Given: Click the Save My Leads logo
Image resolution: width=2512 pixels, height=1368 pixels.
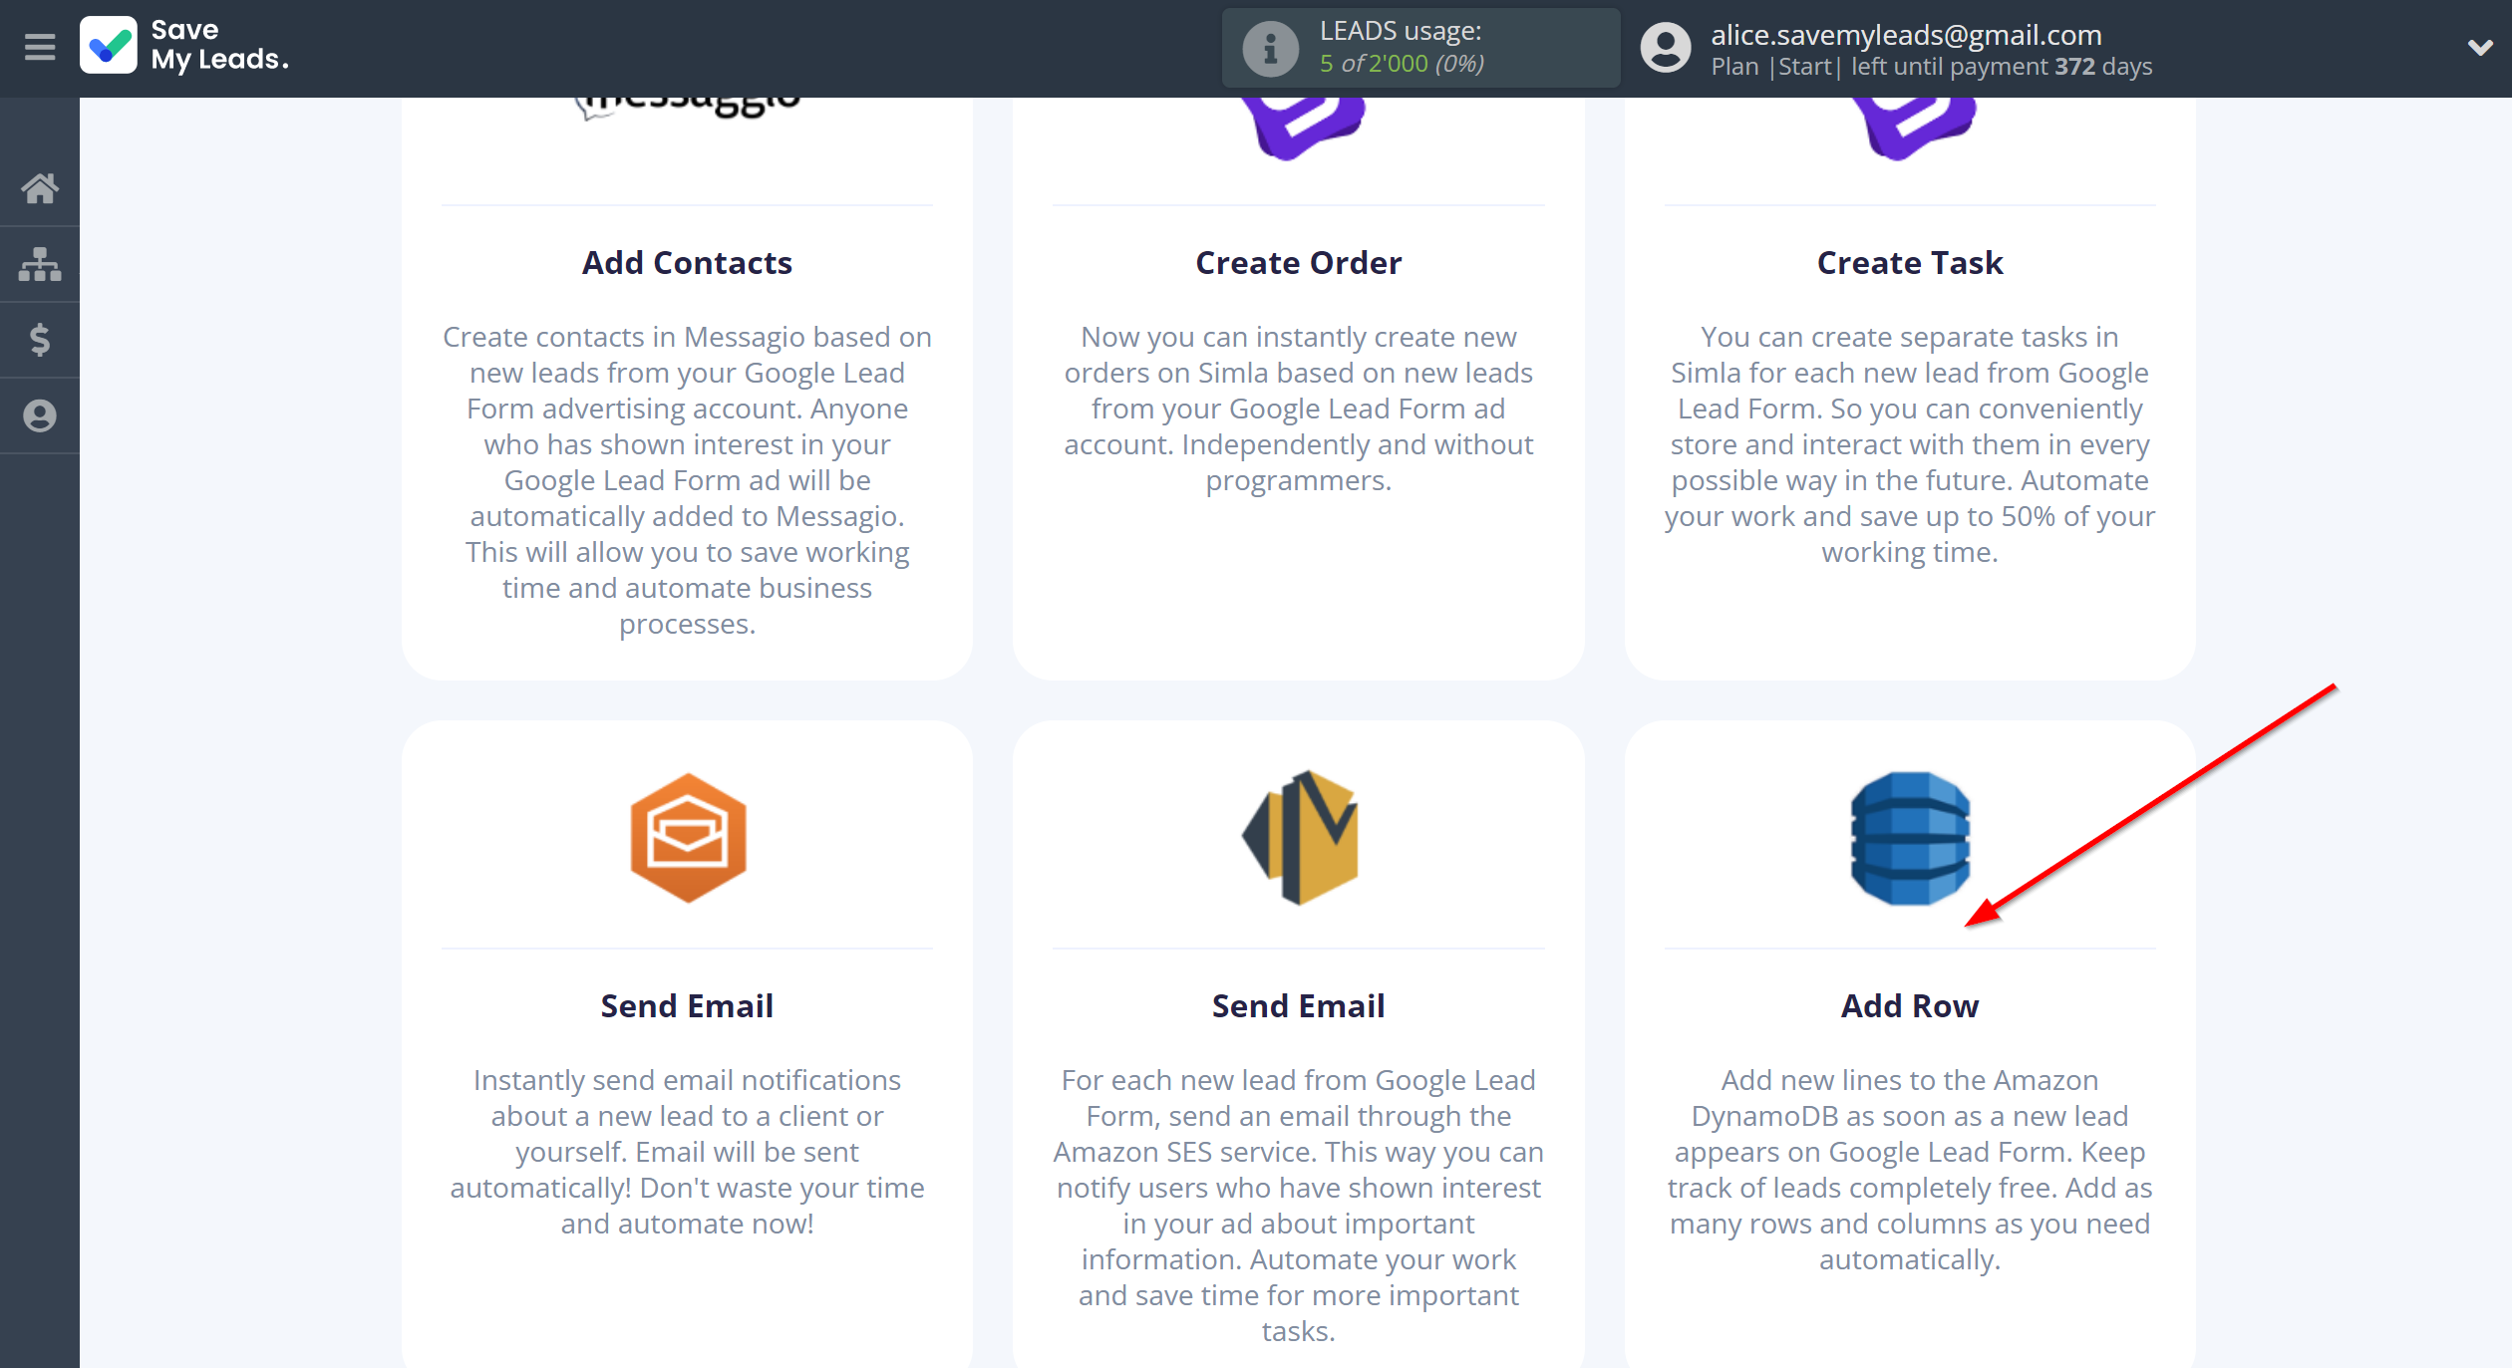Looking at the screenshot, I should pyautogui.click(x=184, y=46).
